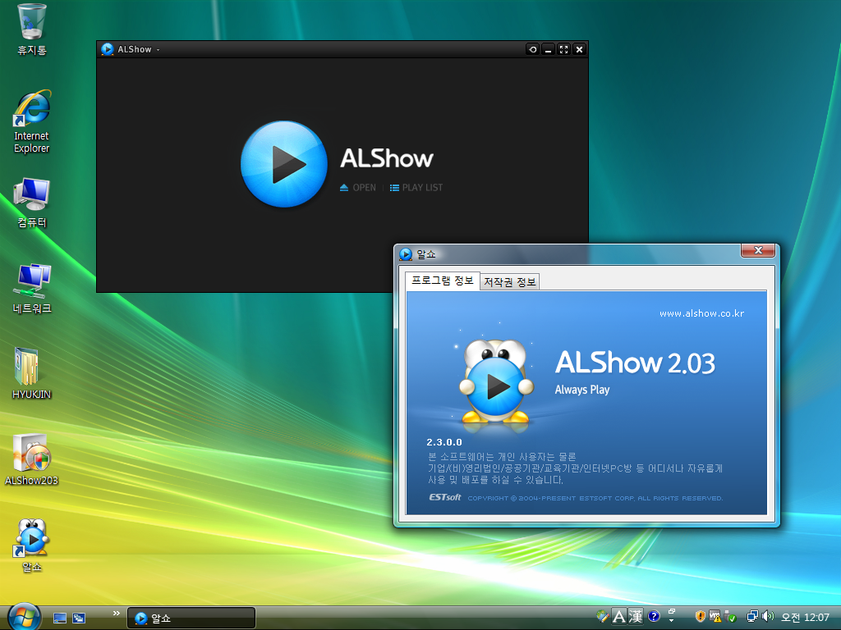This screenshot has height=630, width=841.
Task: Open the Windows Start orb
Action: coord(24,617)
